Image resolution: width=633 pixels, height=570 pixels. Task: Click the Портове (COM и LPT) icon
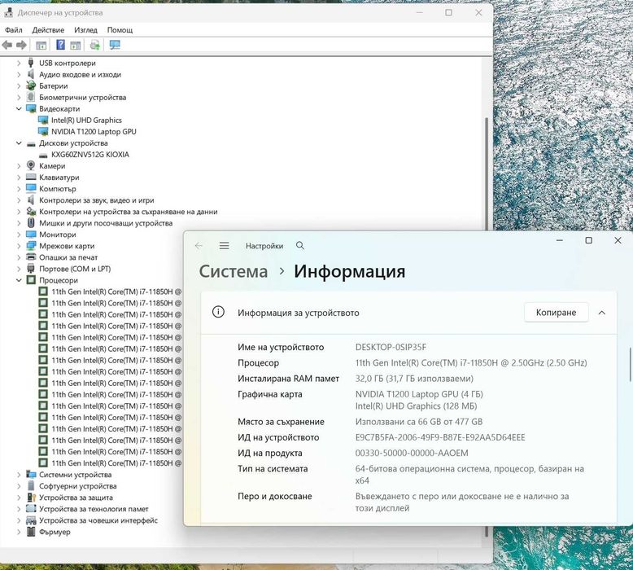(31, 268)
